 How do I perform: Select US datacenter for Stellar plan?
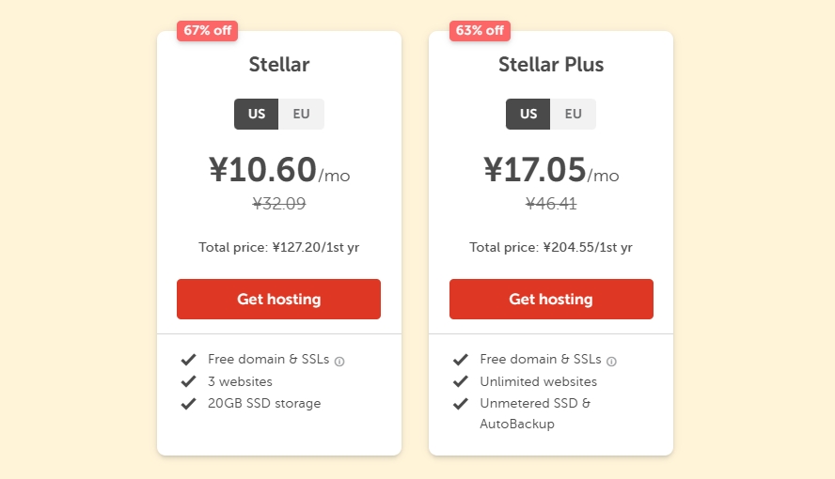click(x=257, y=114)
